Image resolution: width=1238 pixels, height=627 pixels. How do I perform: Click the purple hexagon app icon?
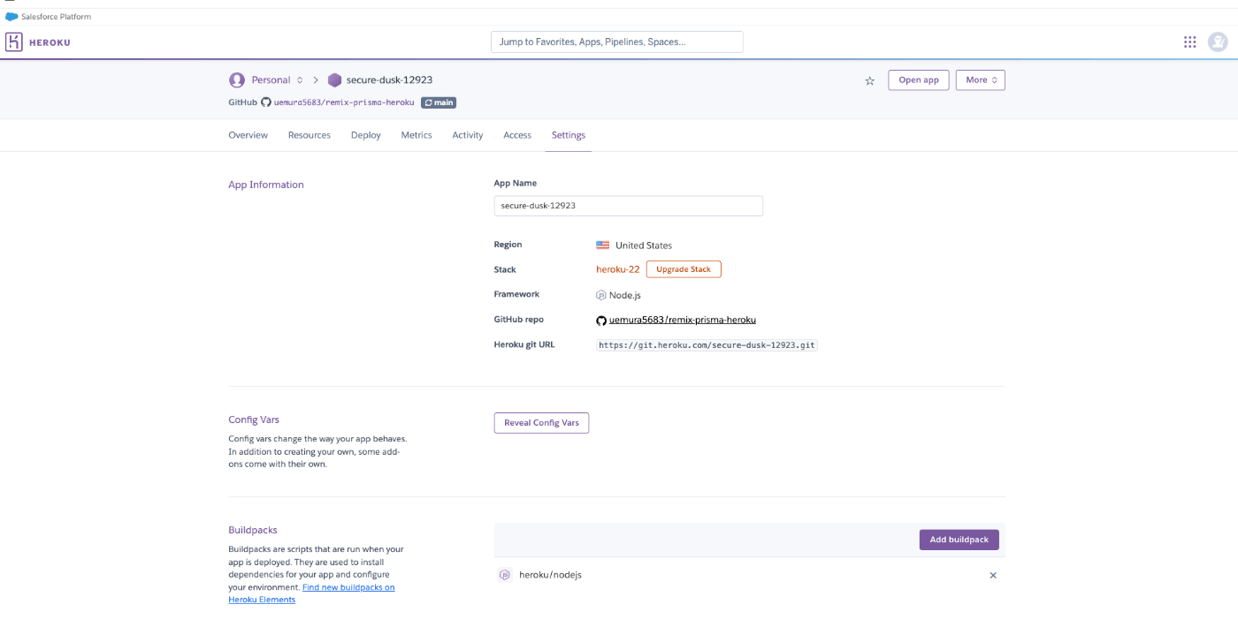coord(334,79)
